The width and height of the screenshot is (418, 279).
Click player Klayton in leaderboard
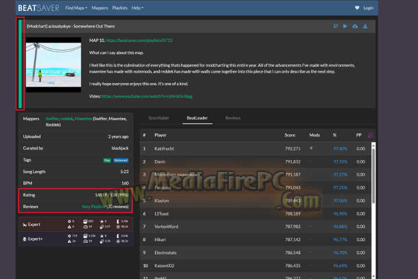[x=161, y=201]
